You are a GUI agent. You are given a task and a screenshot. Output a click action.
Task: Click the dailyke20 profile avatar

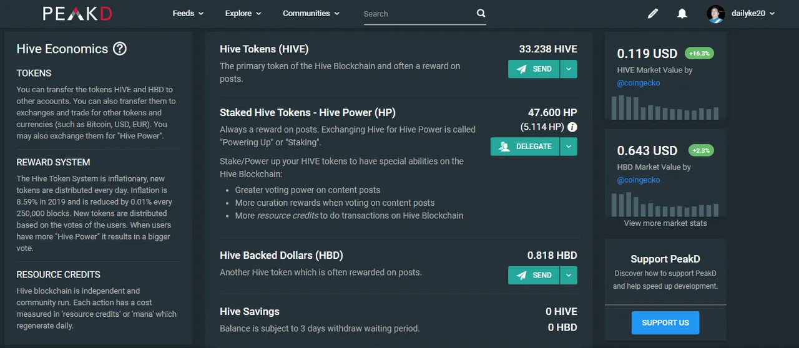[716, 14]
